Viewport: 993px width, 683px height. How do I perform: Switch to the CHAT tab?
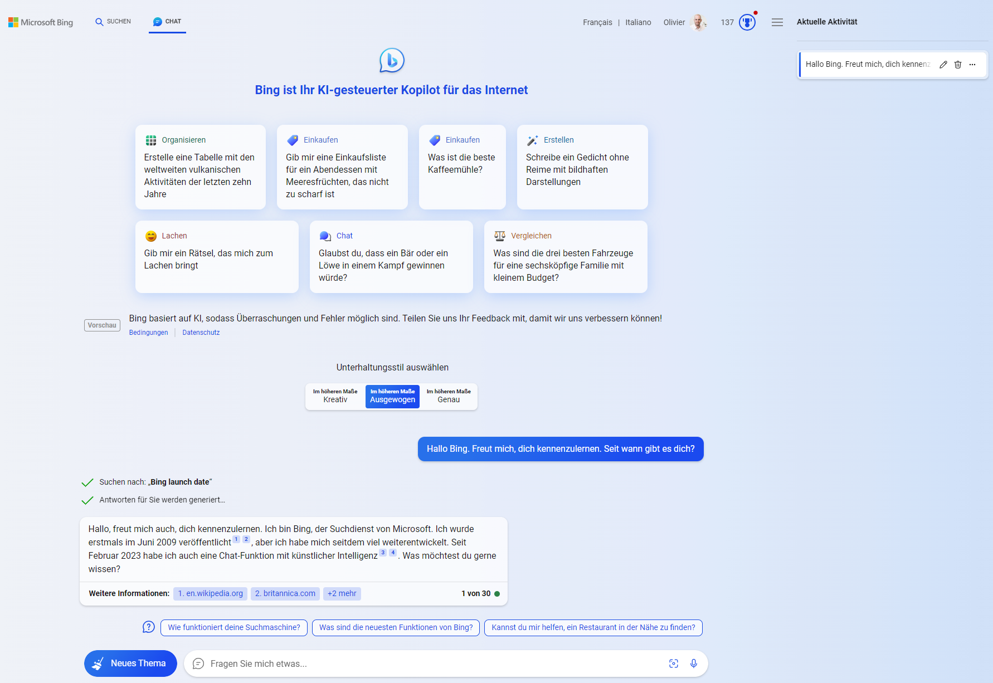click(x=167, y=22)
